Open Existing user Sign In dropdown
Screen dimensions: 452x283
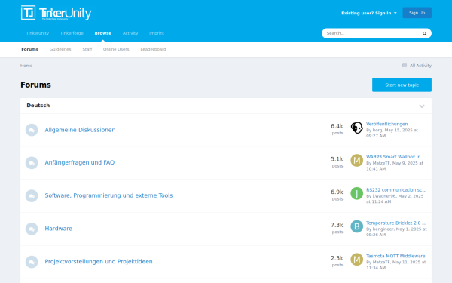pos(369,13)
